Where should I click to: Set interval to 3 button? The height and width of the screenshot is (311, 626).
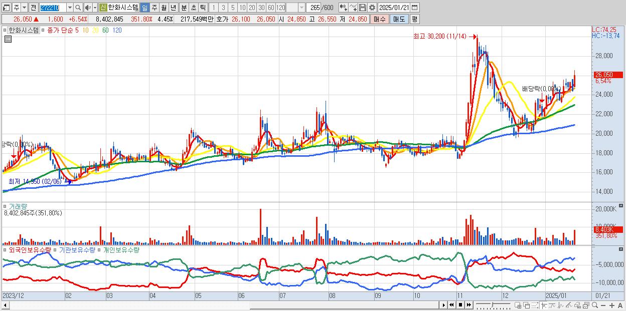click(223, 8)
